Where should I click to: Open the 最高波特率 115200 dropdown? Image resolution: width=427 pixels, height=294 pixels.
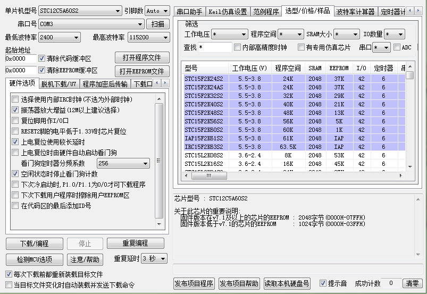click(x=149, y=37)
